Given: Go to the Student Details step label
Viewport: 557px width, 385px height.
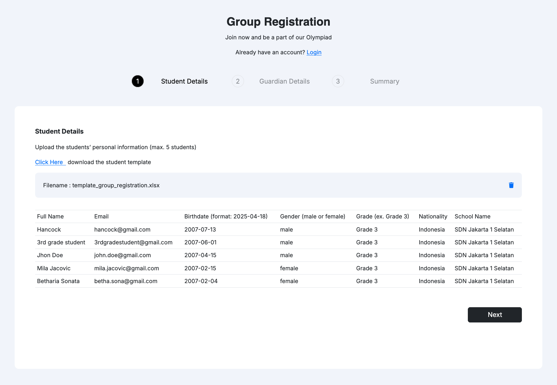Looking at the screenshot, I should (184, 81).
